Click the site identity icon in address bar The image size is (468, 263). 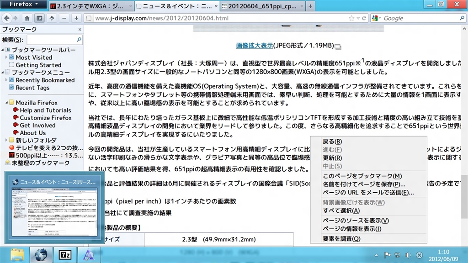pos(89,18)
